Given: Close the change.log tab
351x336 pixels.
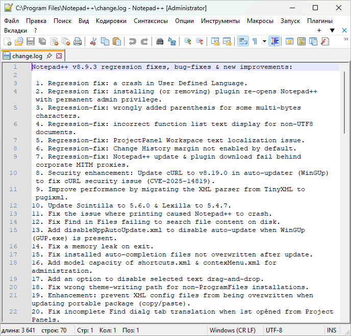Looking at the screenshot, I should pos(59,56).
